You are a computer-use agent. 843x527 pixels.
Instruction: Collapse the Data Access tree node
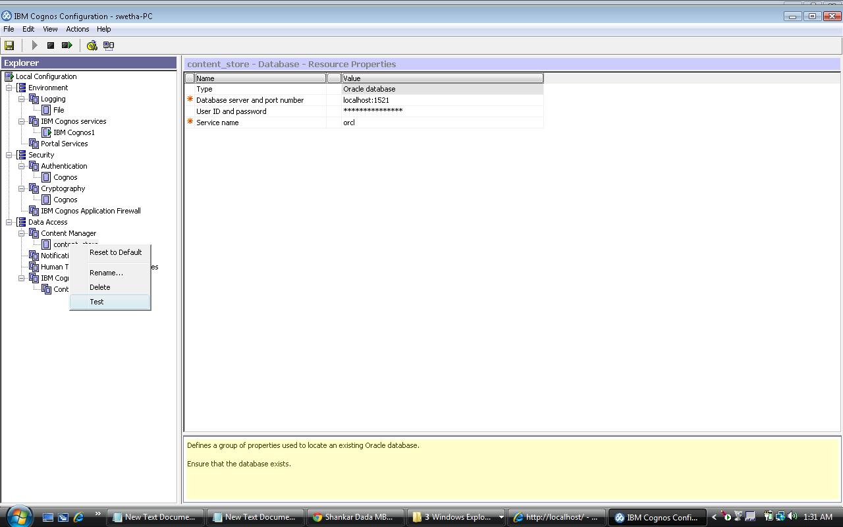point(9,222)
